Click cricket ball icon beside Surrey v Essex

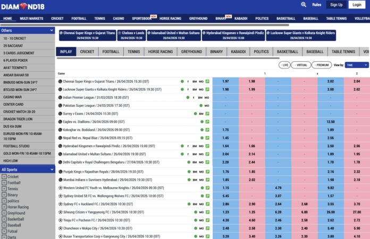pos(60,114)
